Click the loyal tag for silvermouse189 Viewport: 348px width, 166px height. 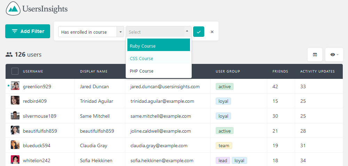(x=223, y=116)
